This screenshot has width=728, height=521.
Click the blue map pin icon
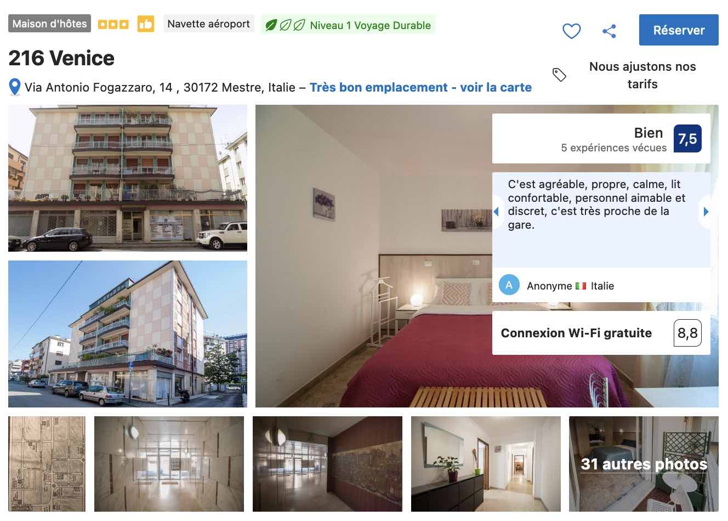(15, 87)
